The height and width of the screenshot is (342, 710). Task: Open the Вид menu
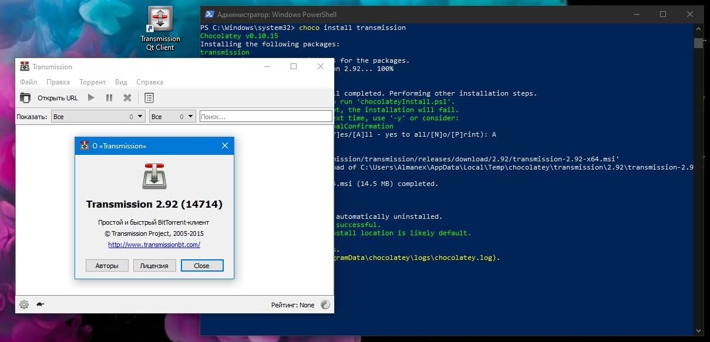click(x=121, y=82)
